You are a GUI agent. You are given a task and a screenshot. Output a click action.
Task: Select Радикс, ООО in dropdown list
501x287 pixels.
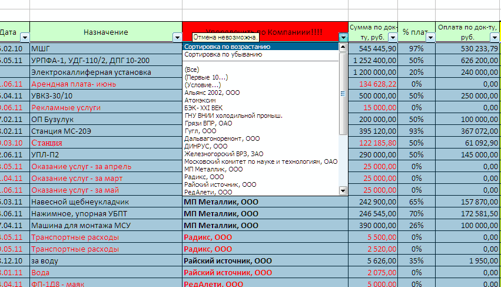click(261, 177)
